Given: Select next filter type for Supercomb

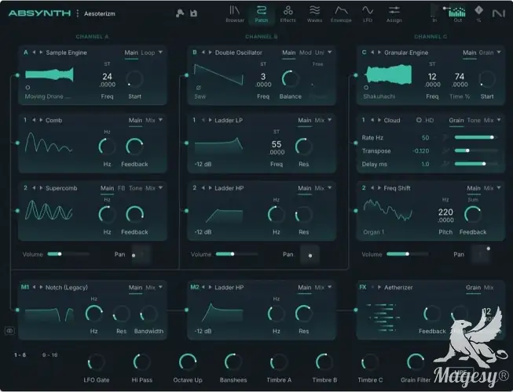Looking at the screenshot, I should pos(41,188).
